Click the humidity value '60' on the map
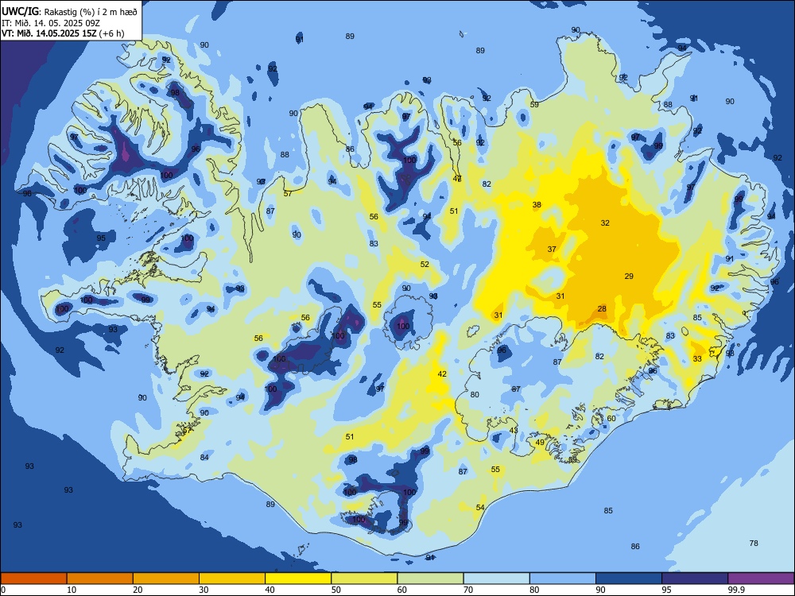Image resolution: width=795 pixels, height=596 pixels. (611, 418)
